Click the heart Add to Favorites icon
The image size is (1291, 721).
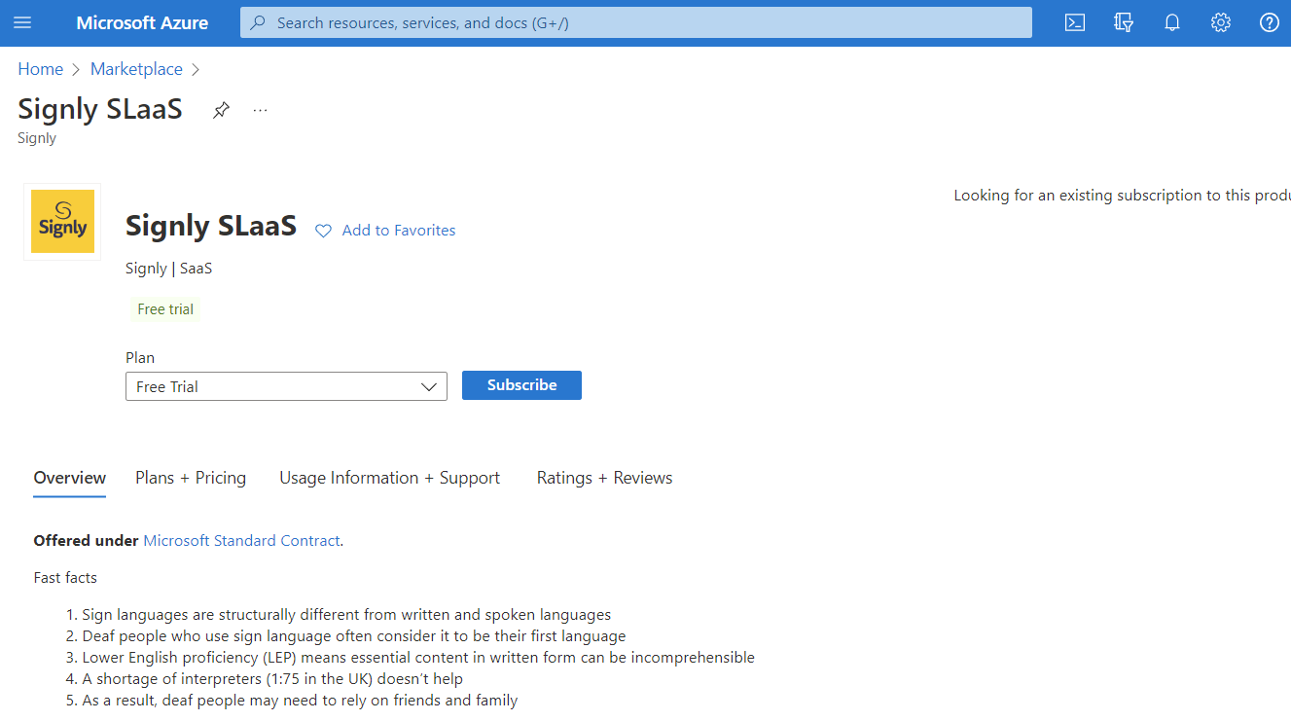324,231
